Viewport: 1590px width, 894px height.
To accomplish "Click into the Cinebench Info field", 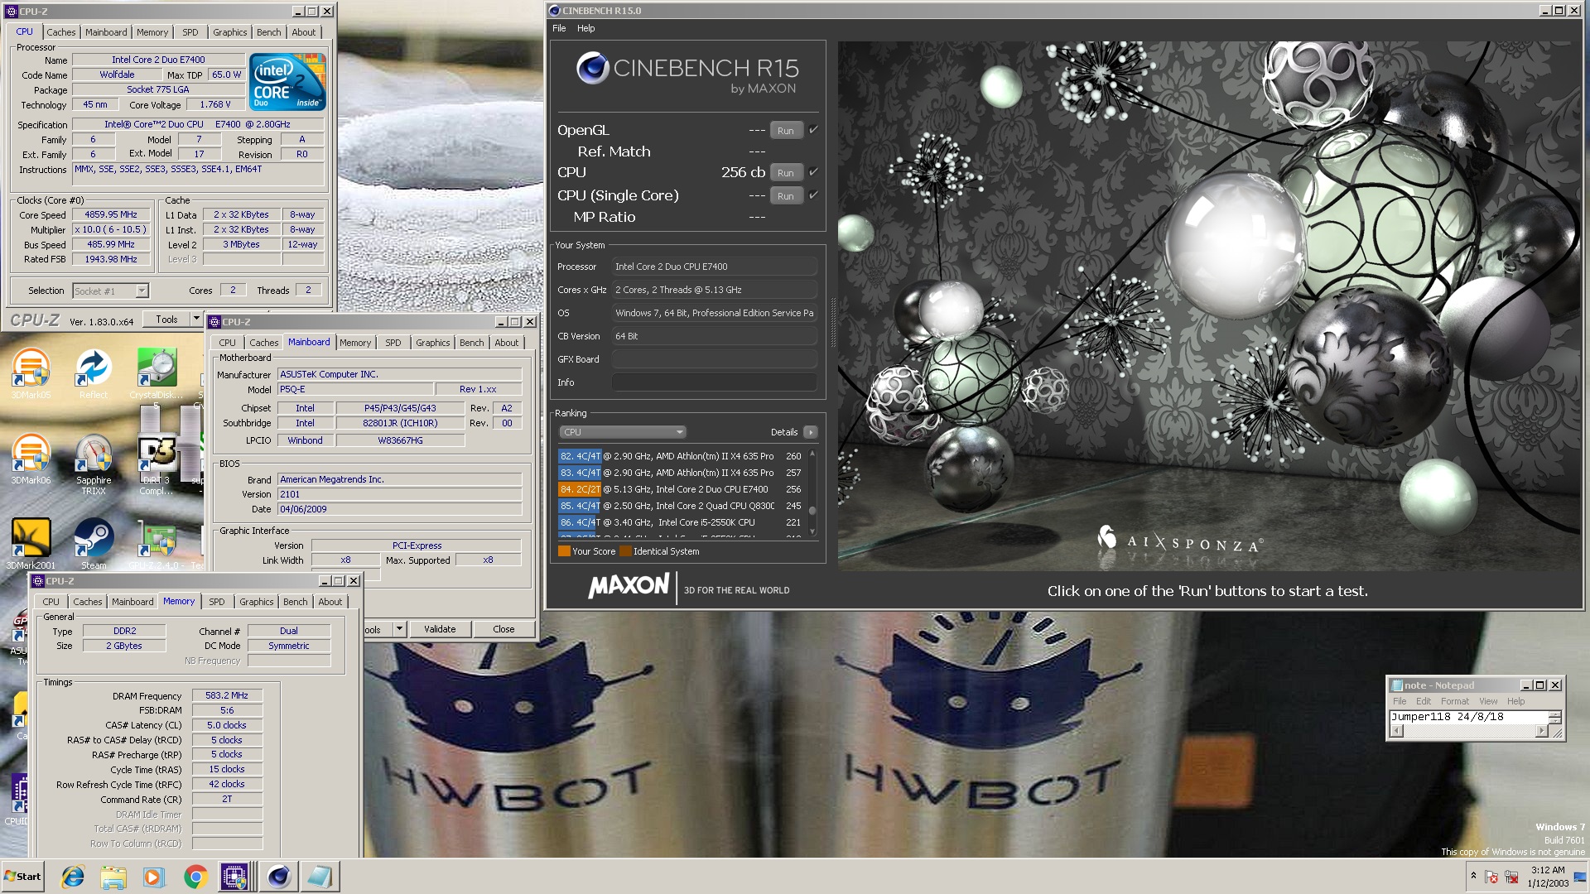I will [714, 382].
